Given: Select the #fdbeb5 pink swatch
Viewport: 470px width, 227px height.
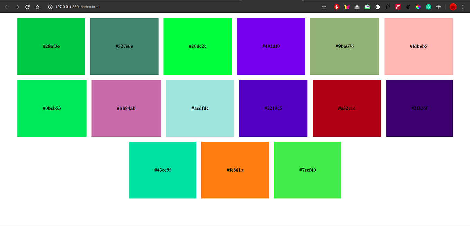Looking at the screenshot, I should click(418, 46).
